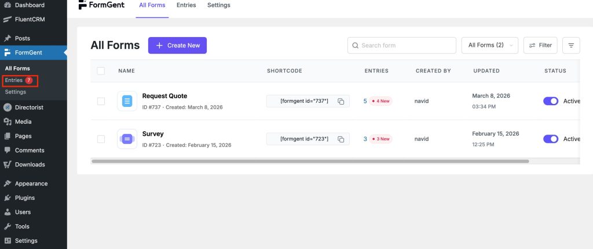Open Entries in the FormGent submenu
The height and width of the screenshot is (249, 593).
tap(14, 80)
